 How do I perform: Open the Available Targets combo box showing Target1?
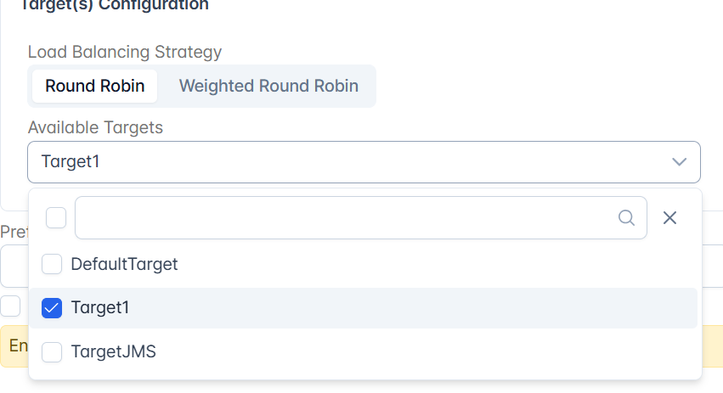364,162
